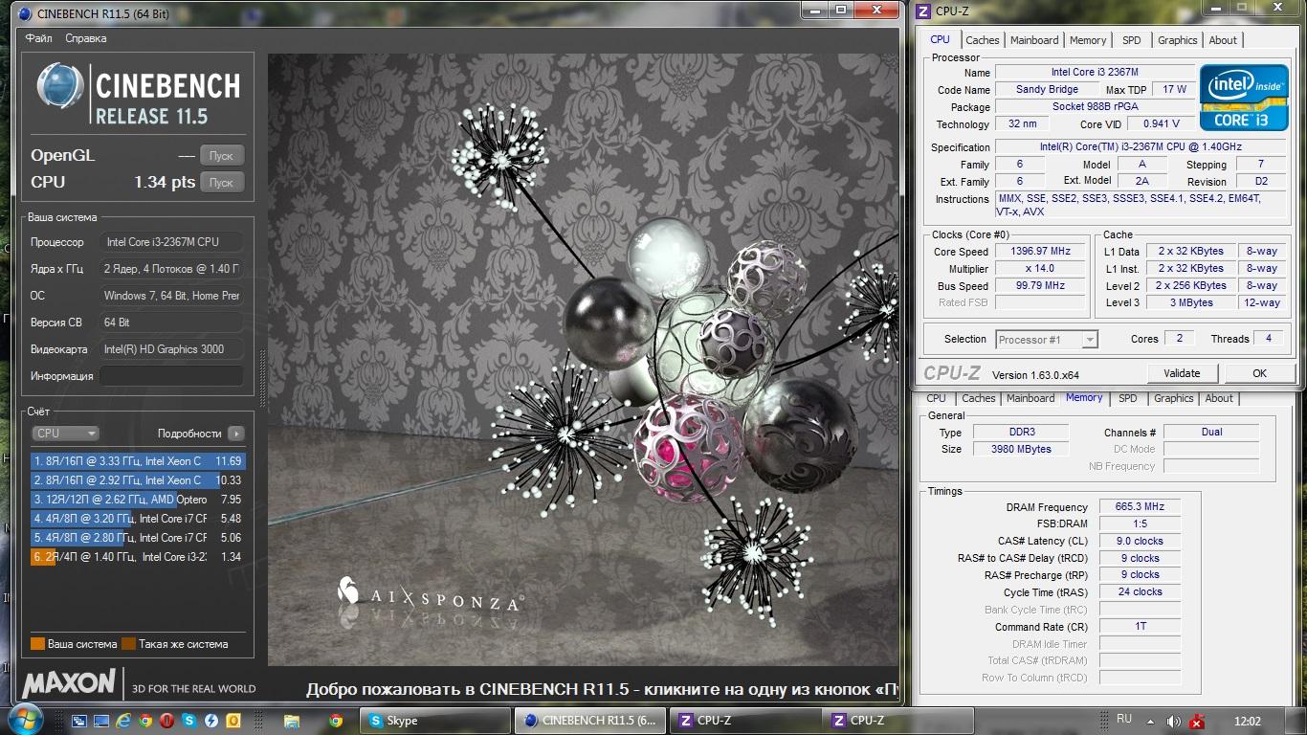Image resolution: width=1307 pixels, height=735 pixels.
Task: Select ranking row 1 Intel Xeon 11.69
Action: [138, 461]
